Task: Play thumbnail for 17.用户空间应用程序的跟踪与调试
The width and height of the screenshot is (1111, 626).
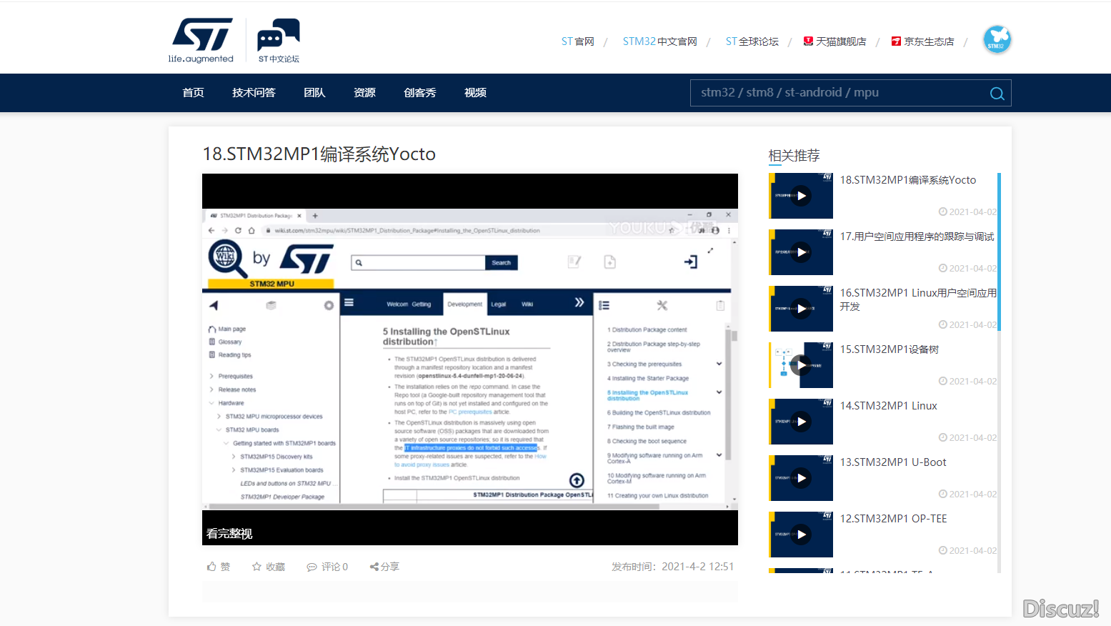Action: click(x=801, y=252)
